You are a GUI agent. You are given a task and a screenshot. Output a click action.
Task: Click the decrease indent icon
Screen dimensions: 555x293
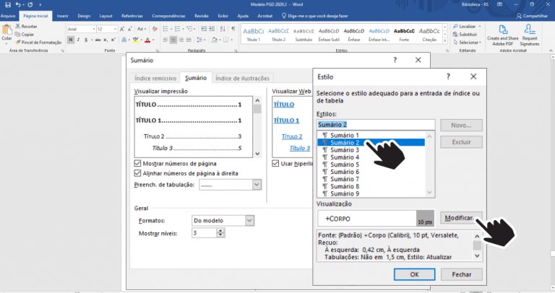tap(204, 29)
